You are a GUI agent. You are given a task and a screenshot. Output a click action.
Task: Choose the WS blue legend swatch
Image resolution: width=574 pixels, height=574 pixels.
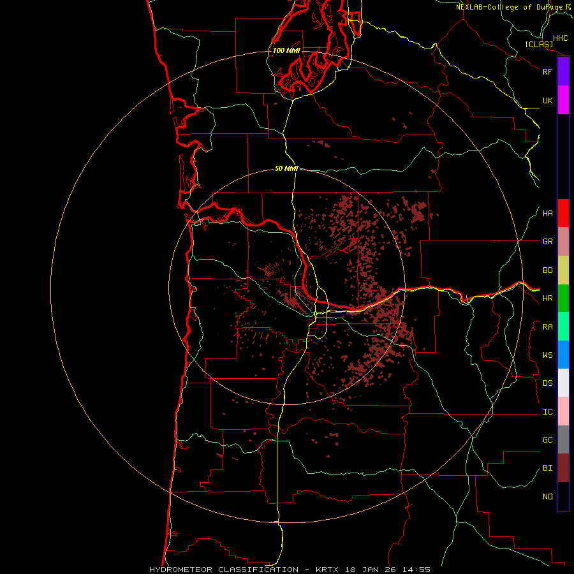click(x=563, y=355)
